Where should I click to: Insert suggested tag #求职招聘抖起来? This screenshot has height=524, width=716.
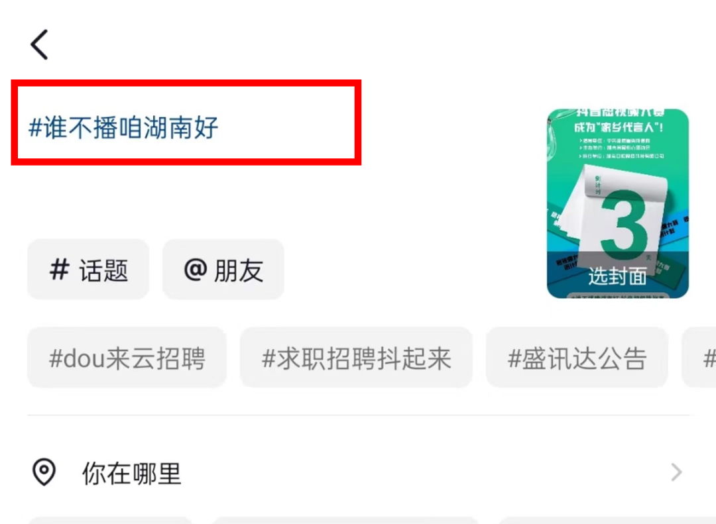tap(356, 358)
